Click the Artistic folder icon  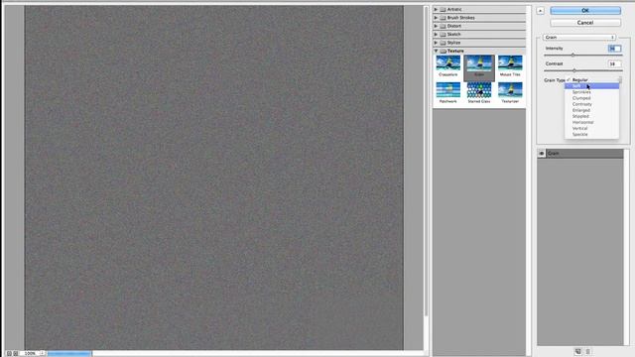click(444, 9)
